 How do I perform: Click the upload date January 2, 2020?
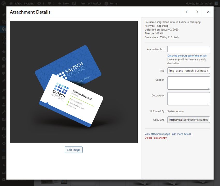click(170, 30)
